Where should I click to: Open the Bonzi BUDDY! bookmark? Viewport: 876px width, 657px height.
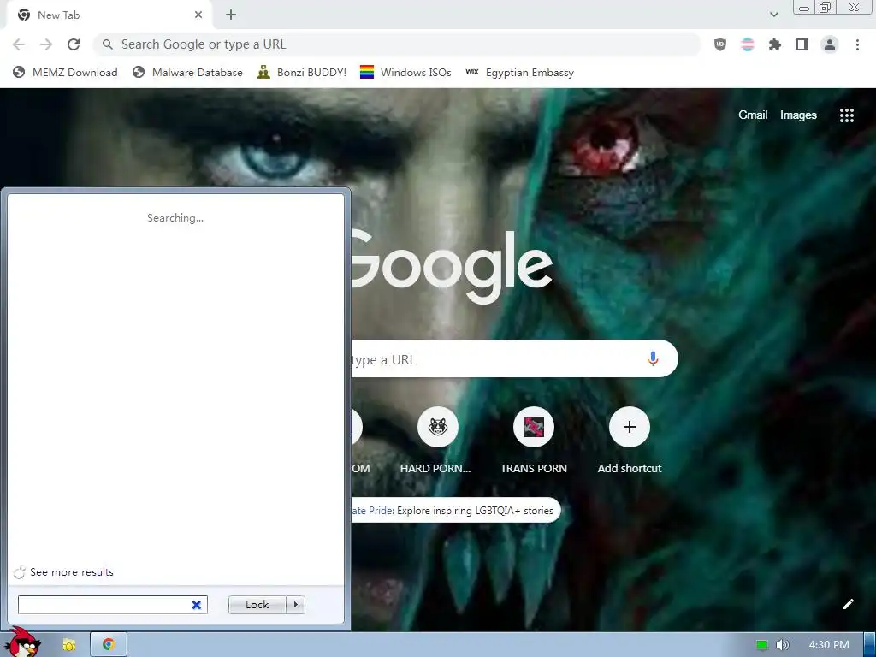[x=302, y=73]
